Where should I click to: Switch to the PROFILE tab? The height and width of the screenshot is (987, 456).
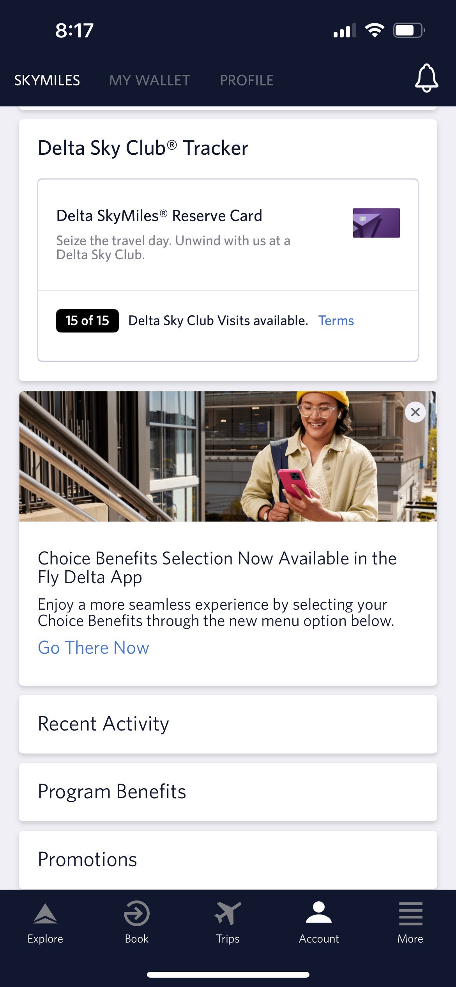[246, 80]
